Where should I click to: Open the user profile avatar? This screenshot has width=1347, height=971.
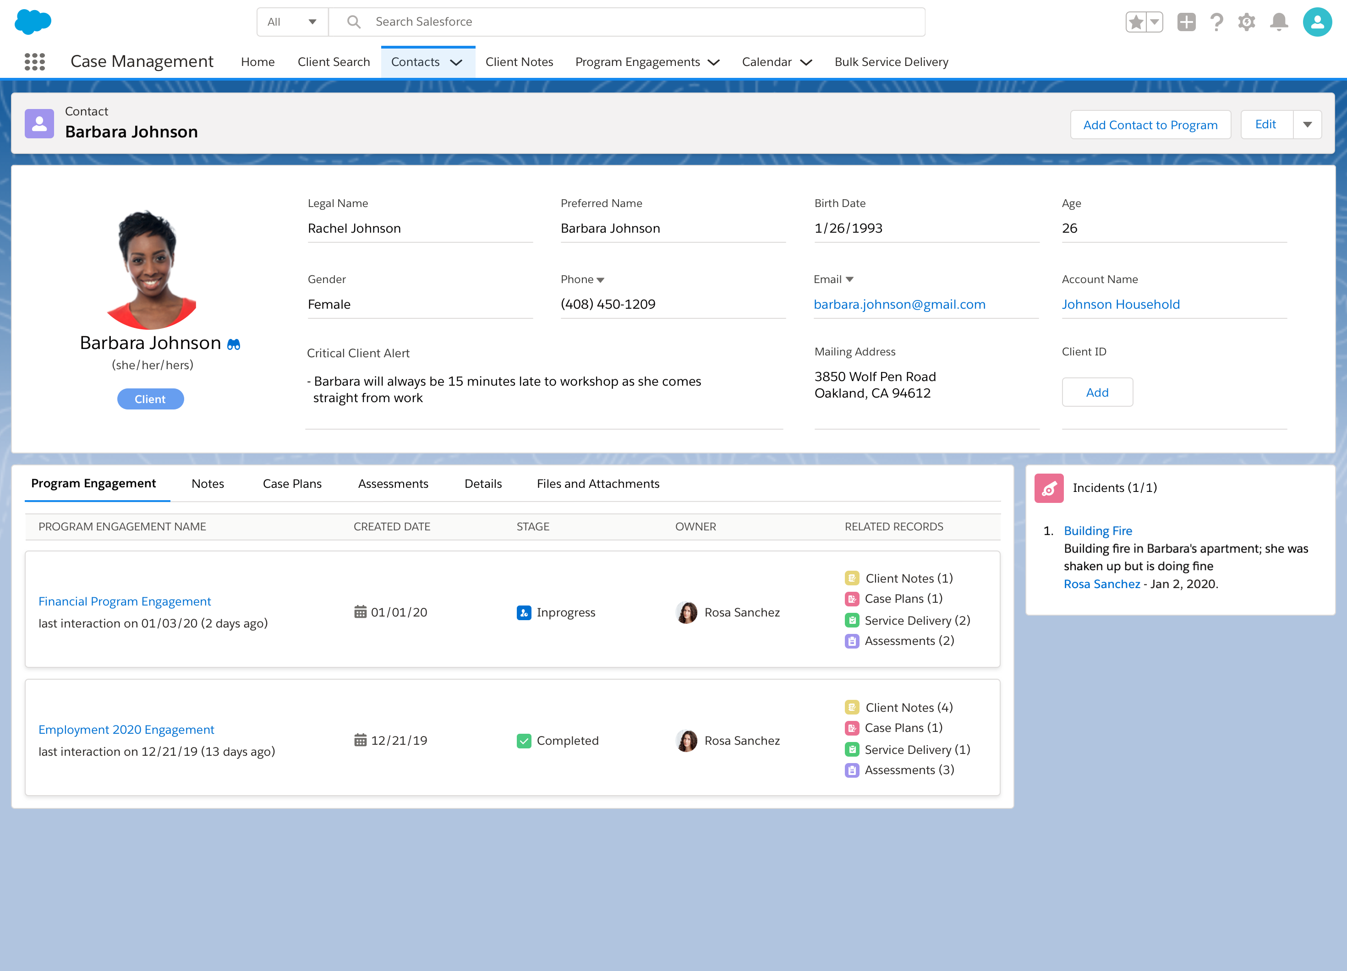tap(1317, 22)
